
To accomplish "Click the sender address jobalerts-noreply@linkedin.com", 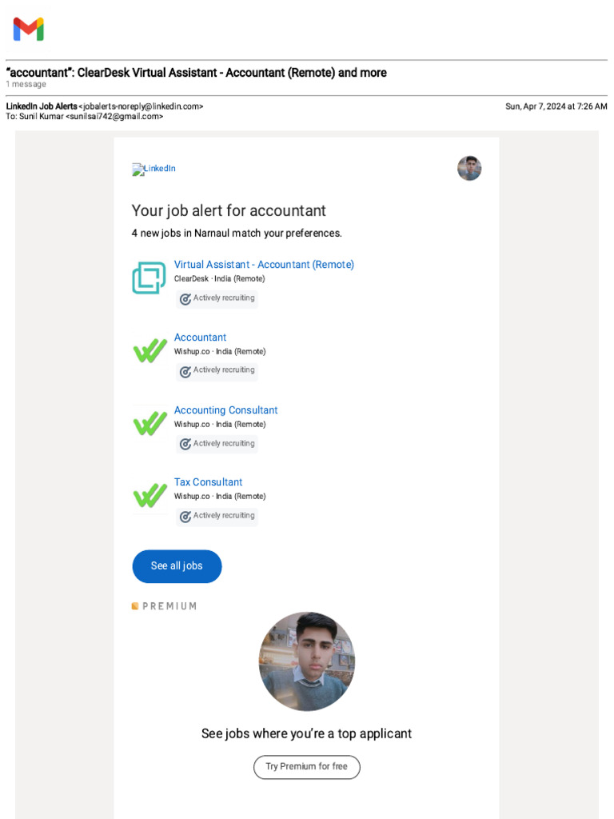I will tap(141, 106).
